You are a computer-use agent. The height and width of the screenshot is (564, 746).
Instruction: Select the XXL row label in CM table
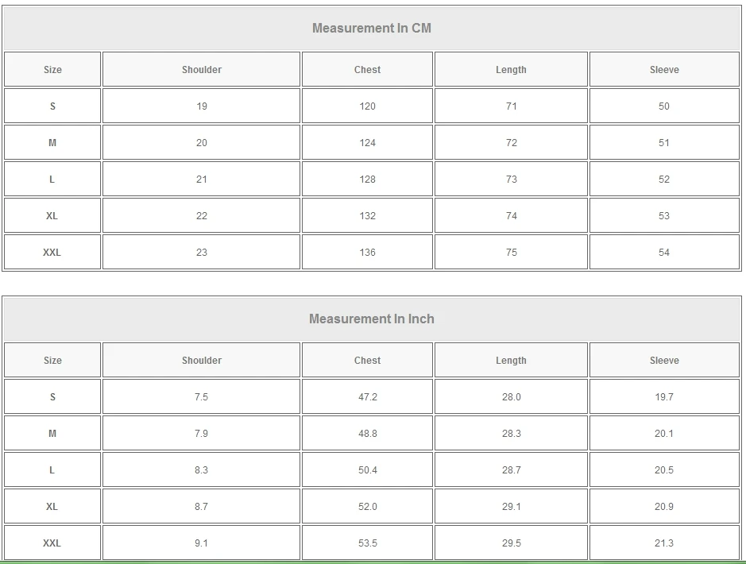click(52, 253)
